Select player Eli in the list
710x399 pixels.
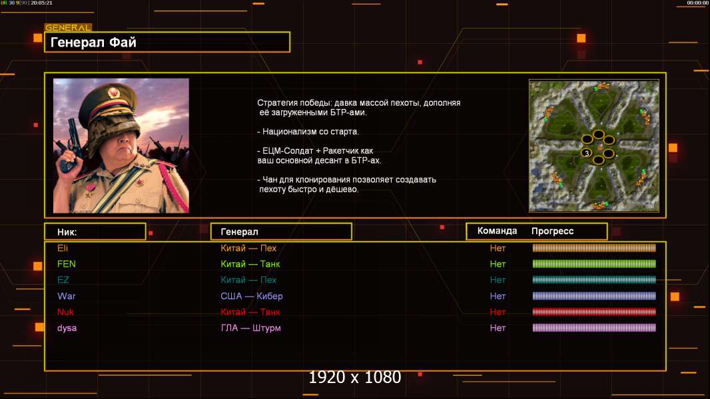tap(63, 248)
